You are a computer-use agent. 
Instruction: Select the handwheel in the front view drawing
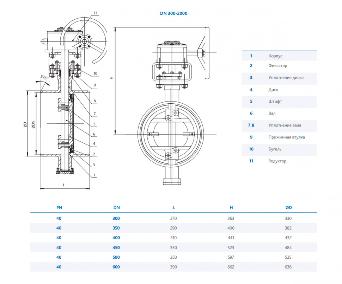(207, 53)
